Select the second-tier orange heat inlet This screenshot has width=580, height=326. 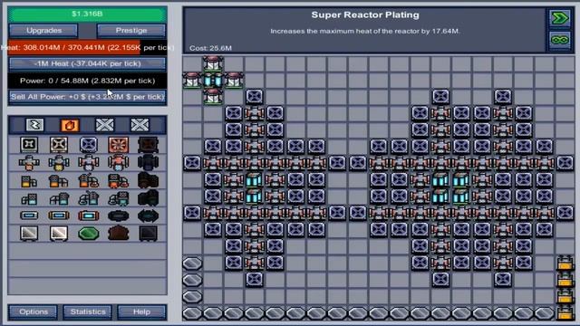(59, 181)
